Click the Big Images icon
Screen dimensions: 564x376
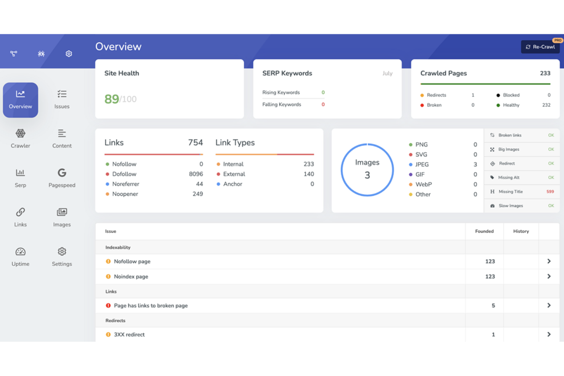tap(492, 149)
